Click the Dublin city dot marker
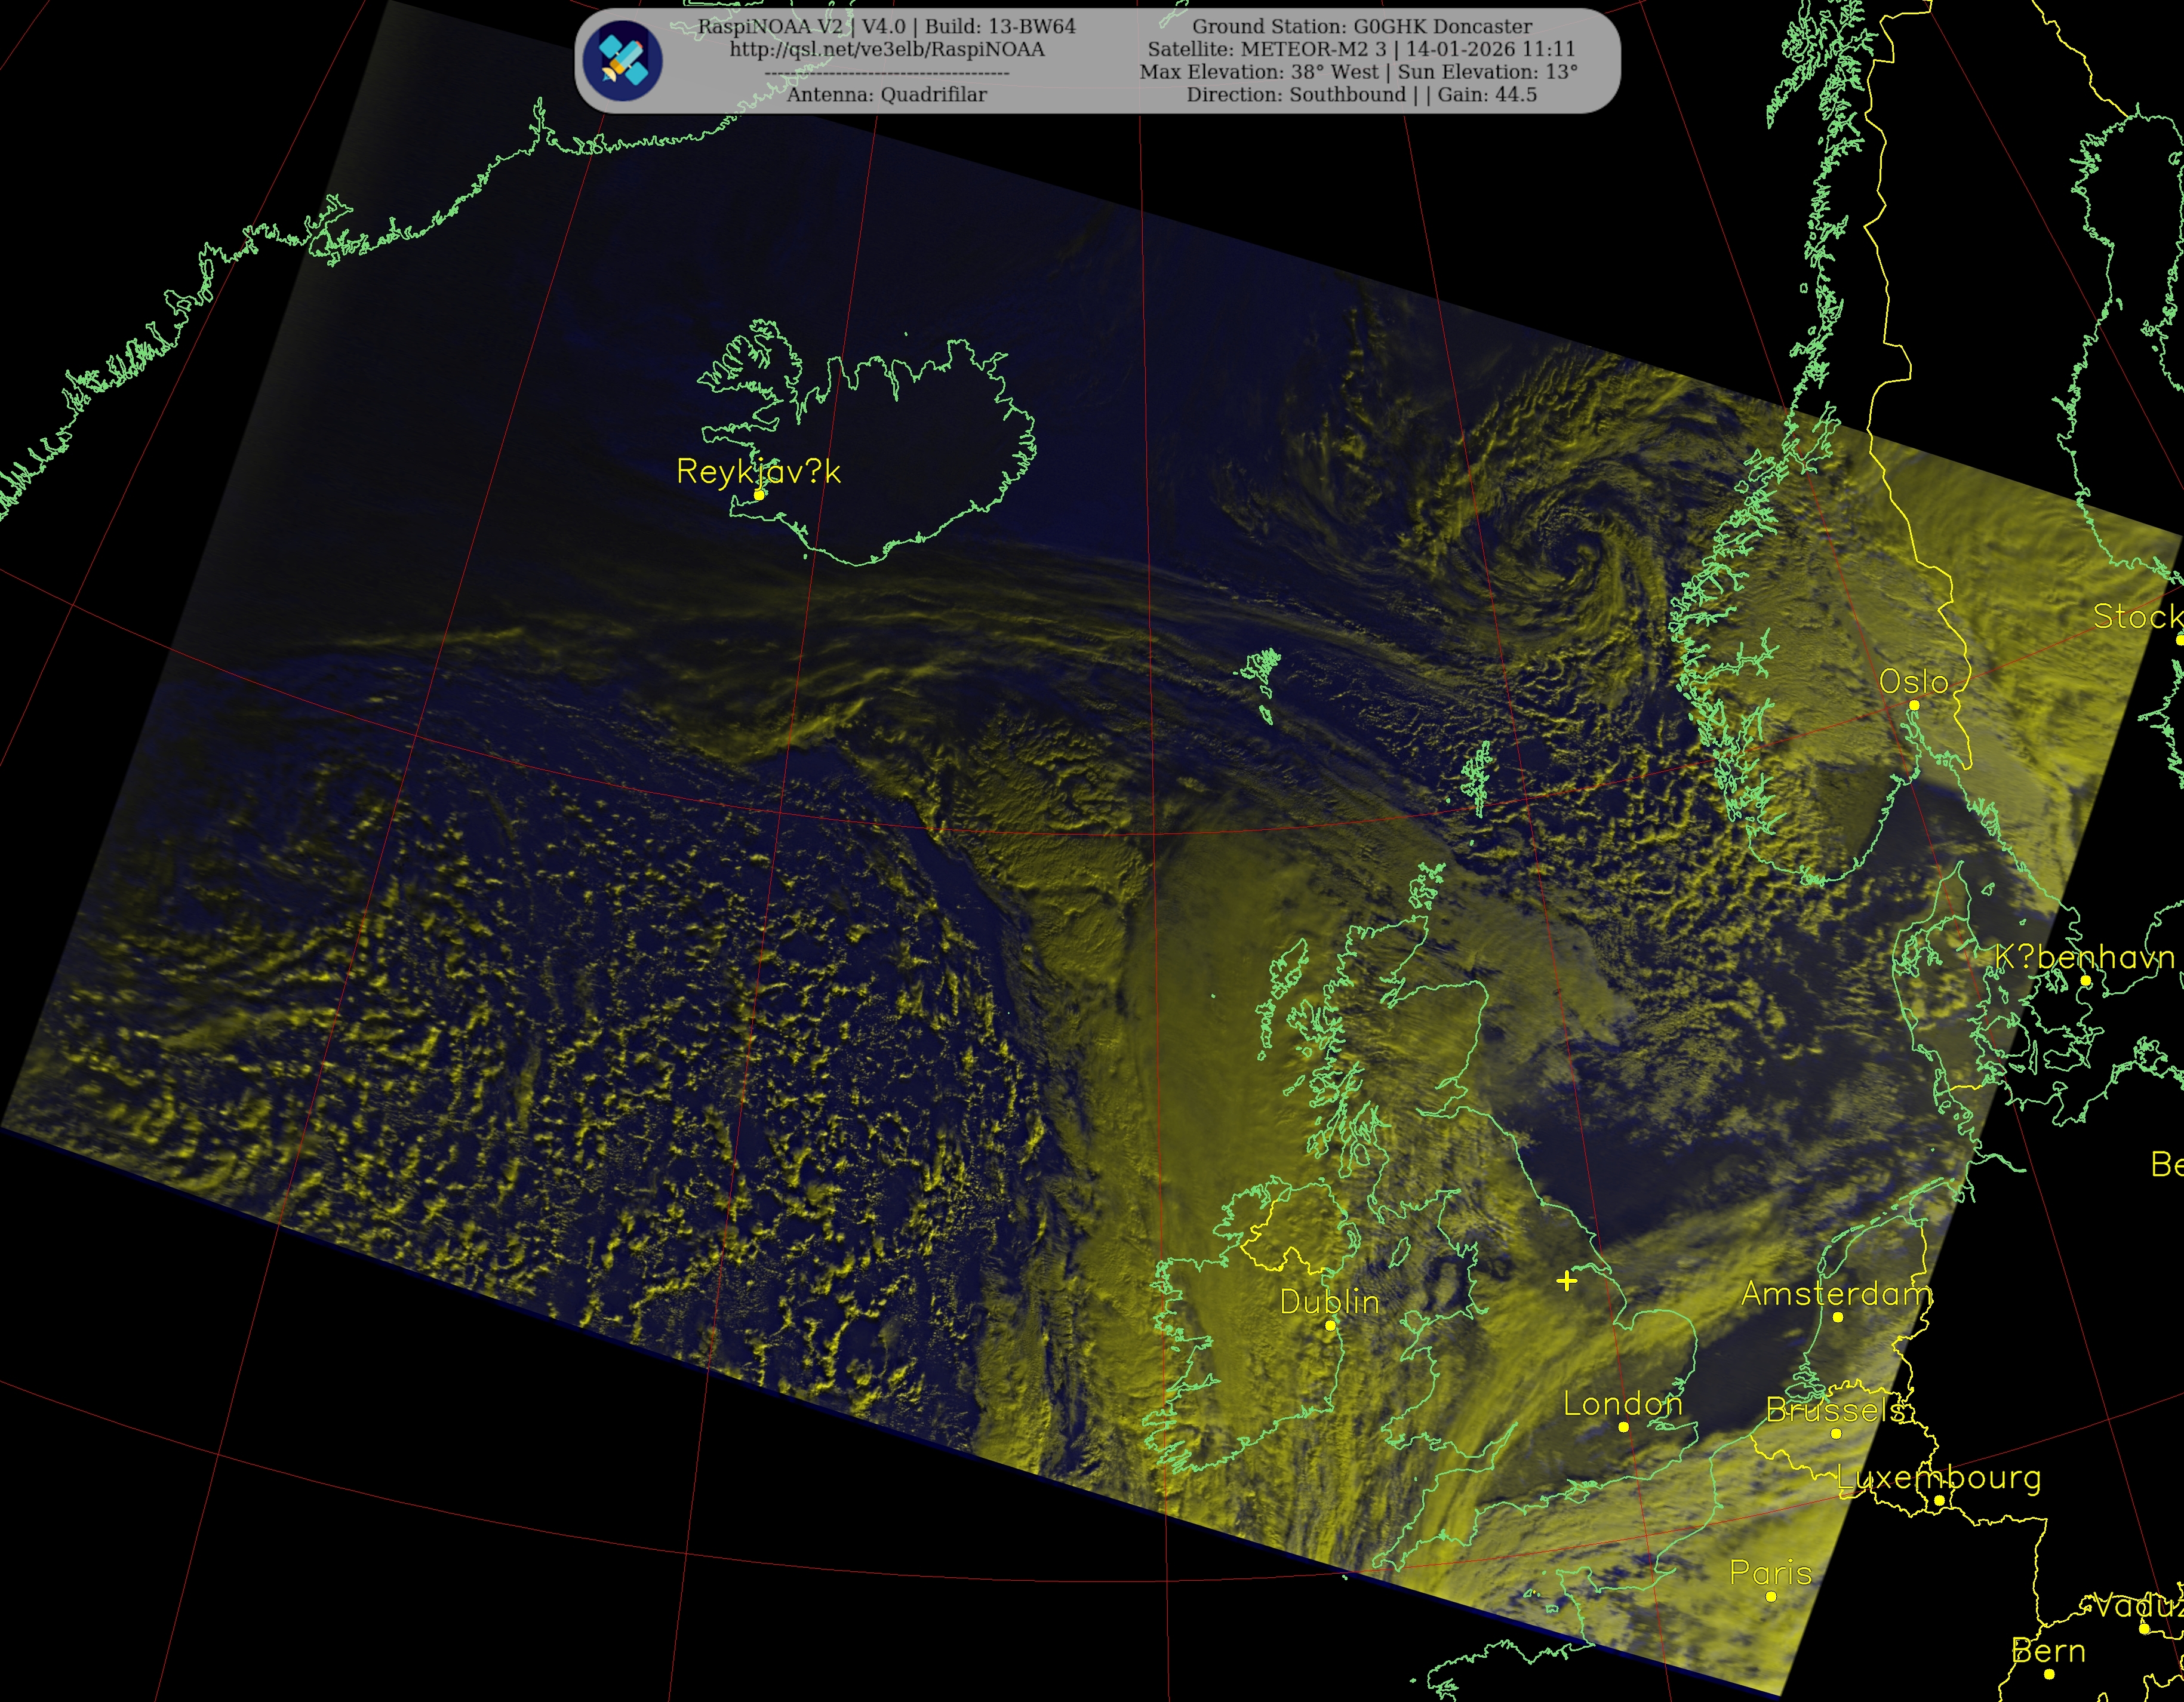2184x1702 pixels. pos(1330,1325)
